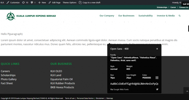This screenshot has width=189, height=100.
Task: Go to Career in top bar
Action: click(x=173, y=7)
